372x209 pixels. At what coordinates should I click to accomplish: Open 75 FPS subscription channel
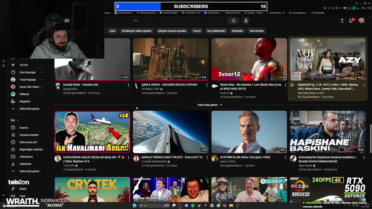[28, 65]
